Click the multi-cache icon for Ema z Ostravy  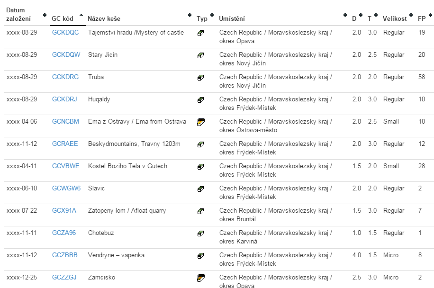click(201, 122)
